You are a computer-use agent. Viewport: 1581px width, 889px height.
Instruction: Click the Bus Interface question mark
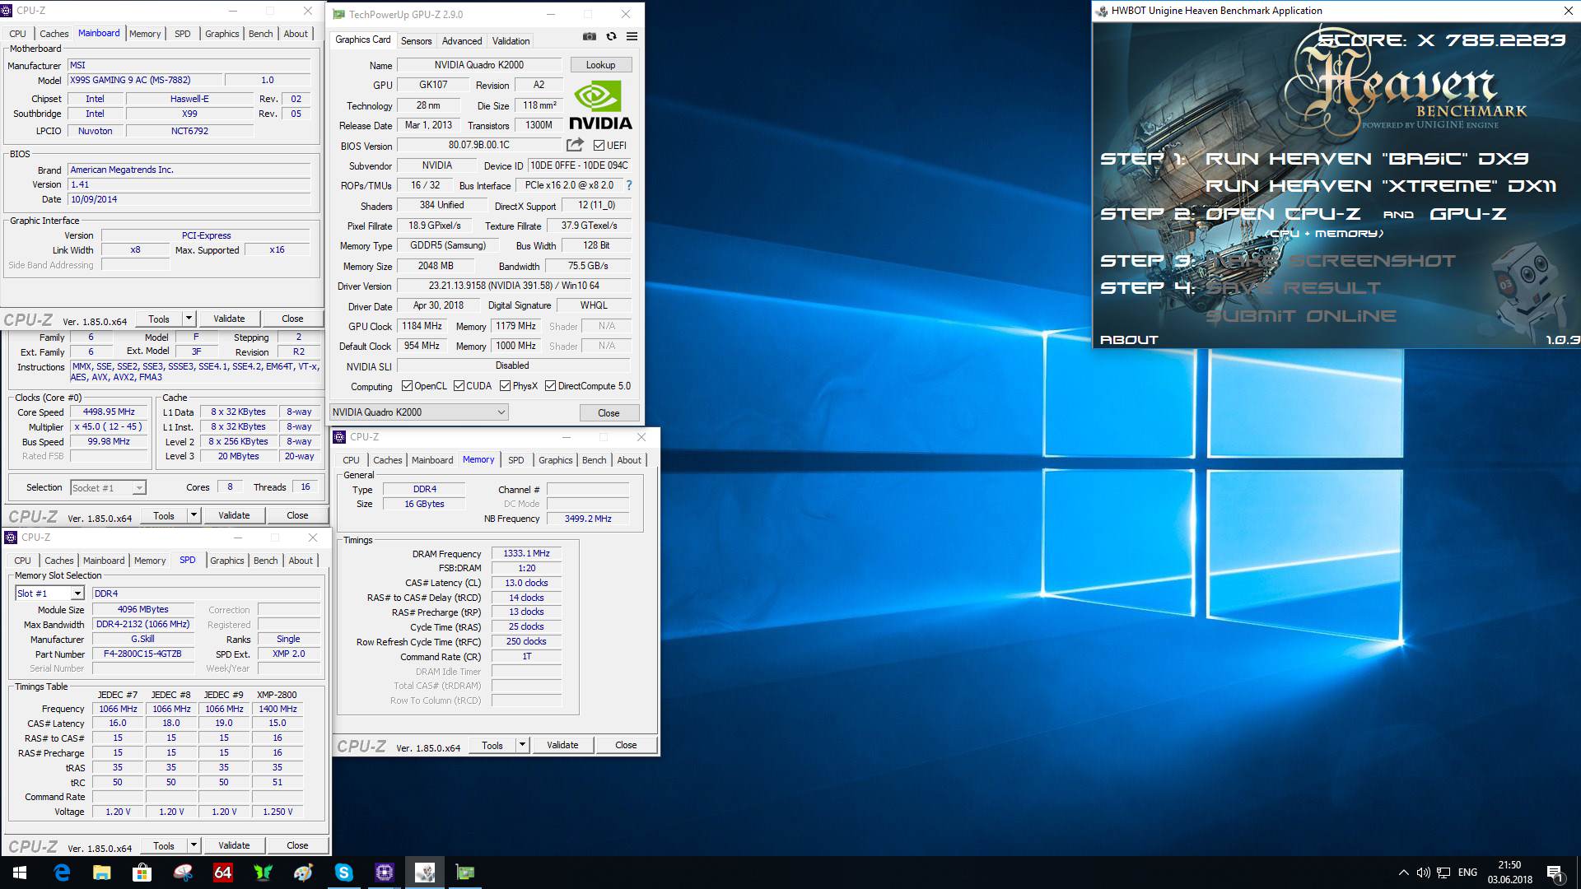coord(629,185)
